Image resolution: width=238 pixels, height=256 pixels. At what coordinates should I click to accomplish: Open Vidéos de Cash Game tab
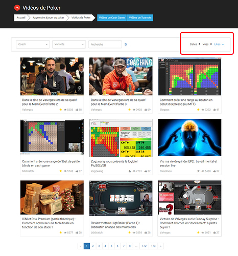[112, 18]
